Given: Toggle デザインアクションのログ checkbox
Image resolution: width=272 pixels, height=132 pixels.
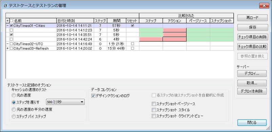Looking at the screenshot, I should click(93, 96).
